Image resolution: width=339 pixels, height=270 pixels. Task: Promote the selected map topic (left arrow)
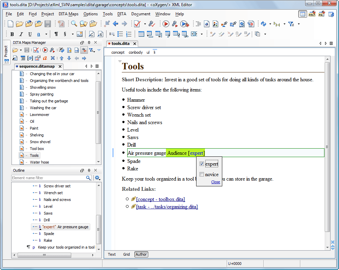[x=77, y=58]
